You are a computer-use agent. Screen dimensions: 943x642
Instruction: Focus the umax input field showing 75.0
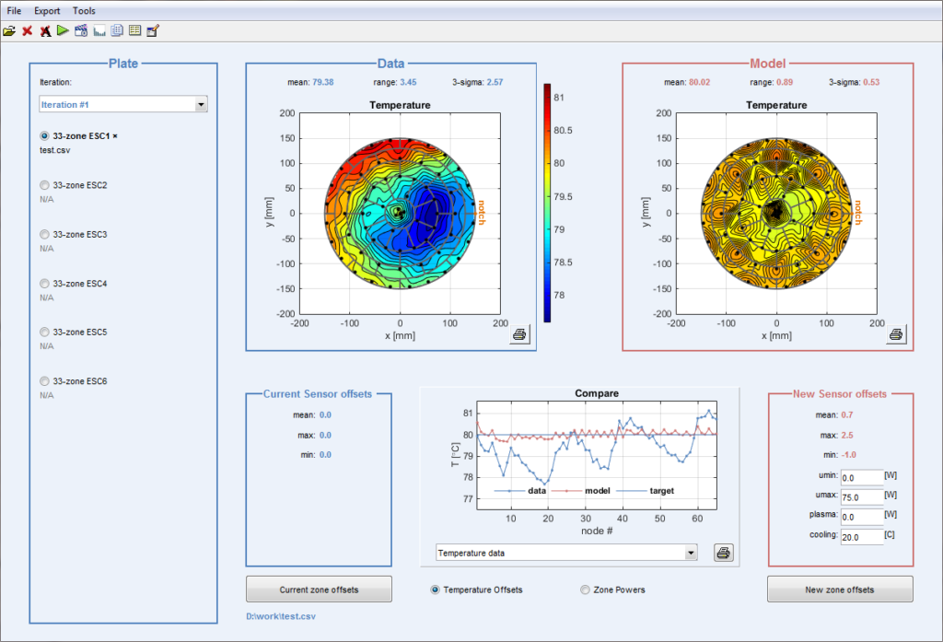tap(862, 497)
